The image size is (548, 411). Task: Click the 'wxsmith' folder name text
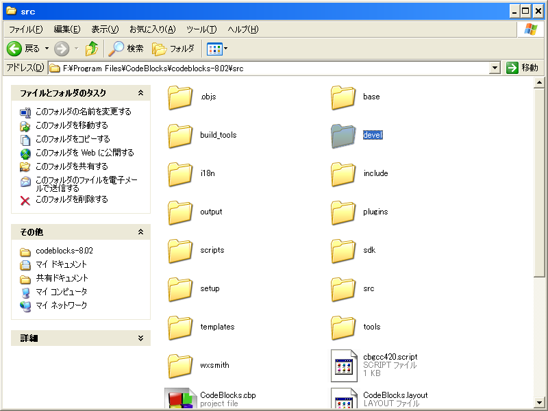pyautogui.click(x=214, y=365)
